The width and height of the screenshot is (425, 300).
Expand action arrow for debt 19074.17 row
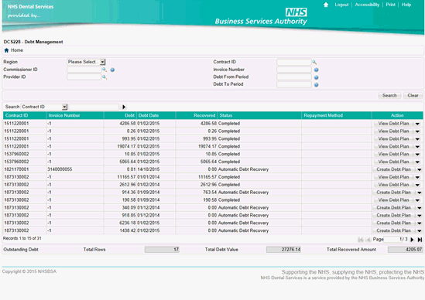(x=417, y=147)
